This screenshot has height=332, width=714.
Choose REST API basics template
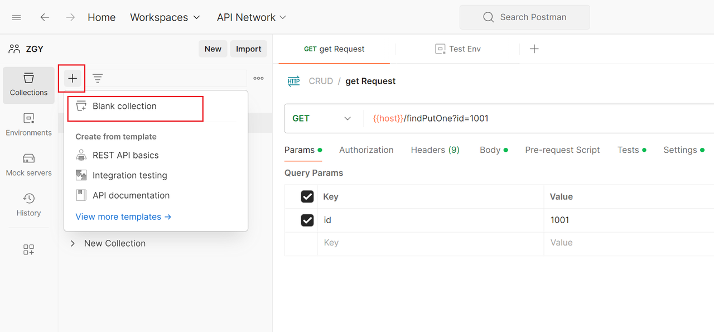click(x=126, y=155)
